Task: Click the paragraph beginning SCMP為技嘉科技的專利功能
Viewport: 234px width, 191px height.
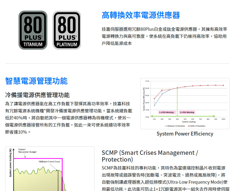Action: (x=165, y=178)
